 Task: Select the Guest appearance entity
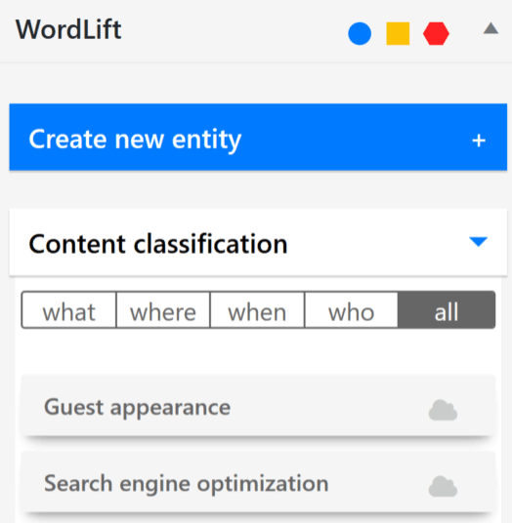[x=258, y=406]
